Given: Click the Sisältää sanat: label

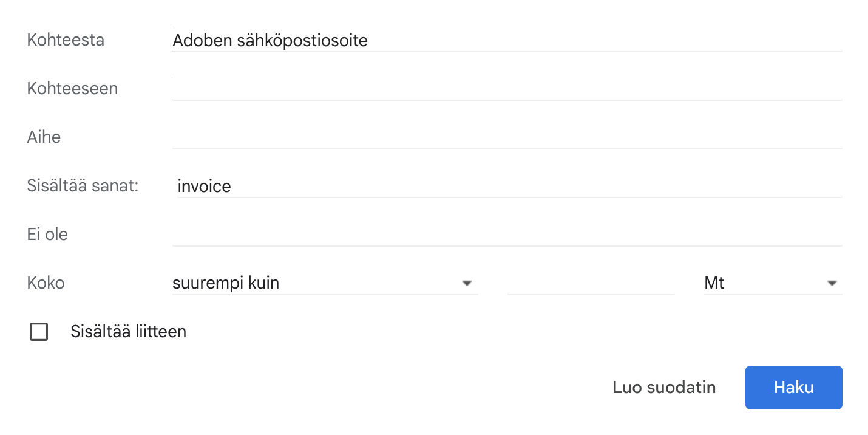Looking at the screenshot, I should pyautogui.click(x=83, y=186).
